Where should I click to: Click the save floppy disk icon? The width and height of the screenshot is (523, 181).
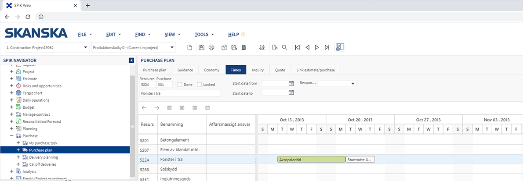click(201, 48)
